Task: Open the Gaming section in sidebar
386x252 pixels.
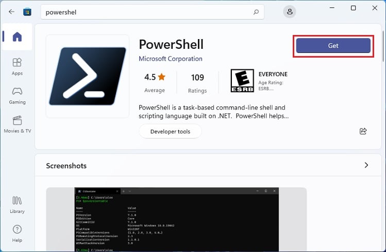Action: tap(17, 96)
